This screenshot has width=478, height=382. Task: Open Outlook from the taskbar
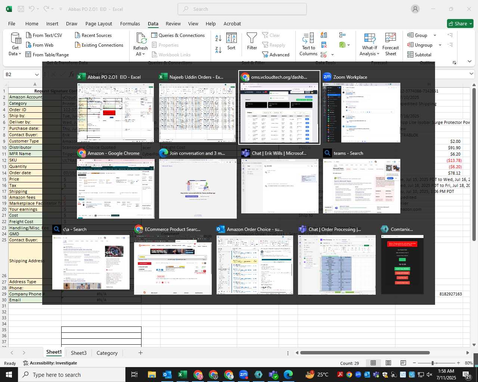click(x=167, y=375)
